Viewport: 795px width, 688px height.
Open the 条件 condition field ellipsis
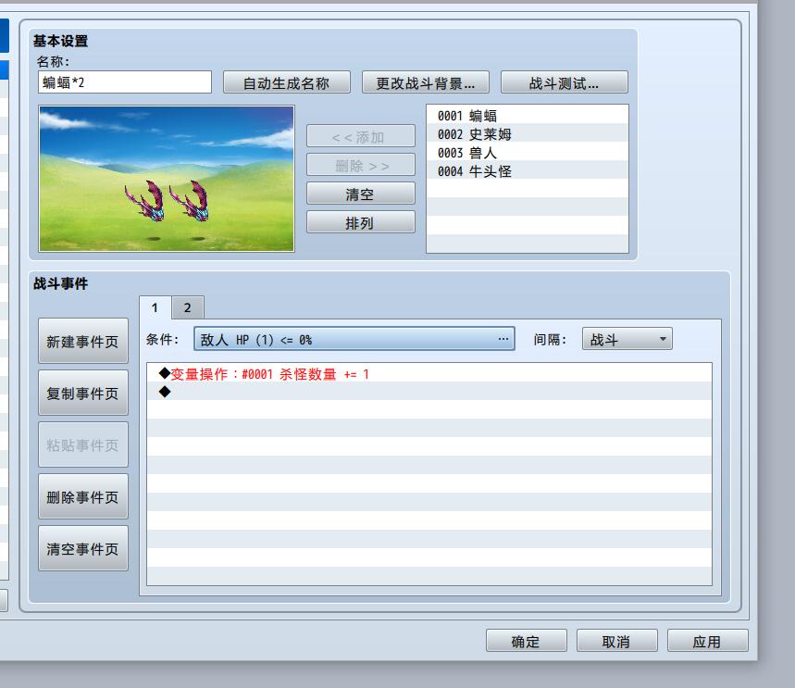(503, 339)
